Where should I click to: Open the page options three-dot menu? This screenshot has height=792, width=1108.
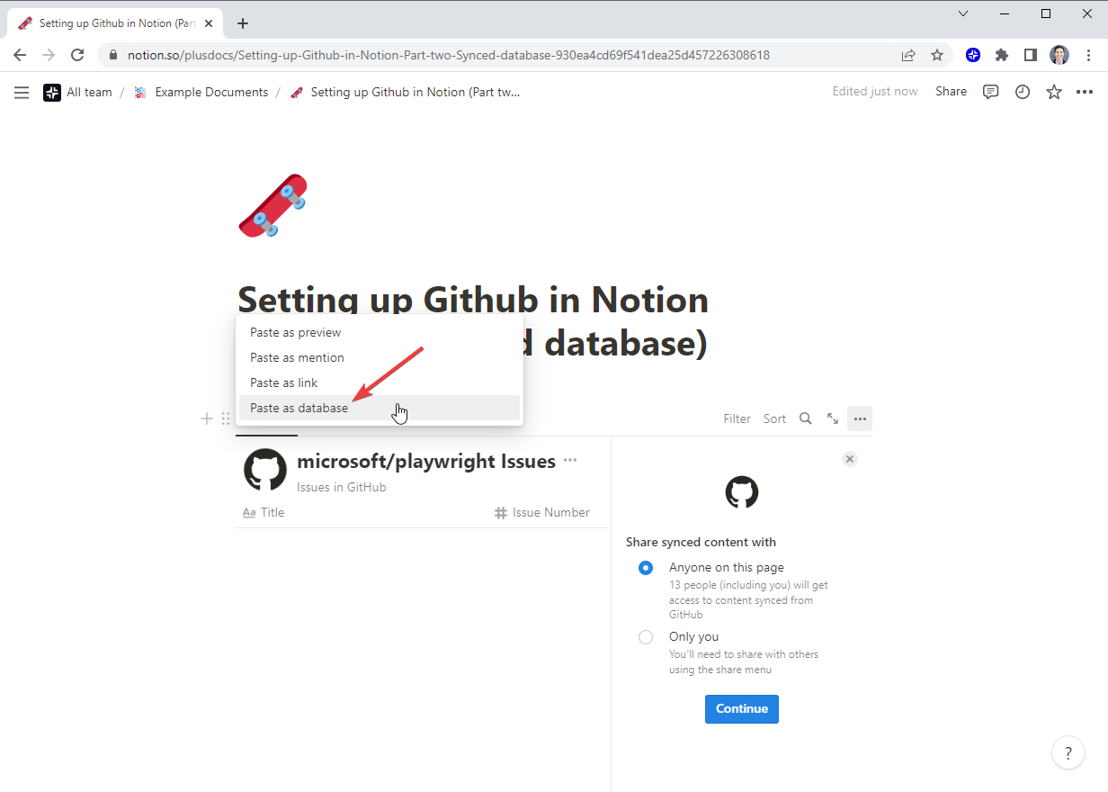click(x=1086, y=92)
